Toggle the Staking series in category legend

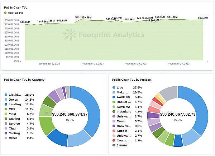(16, 119)
